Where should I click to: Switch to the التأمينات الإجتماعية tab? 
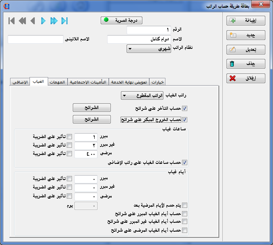88,82
